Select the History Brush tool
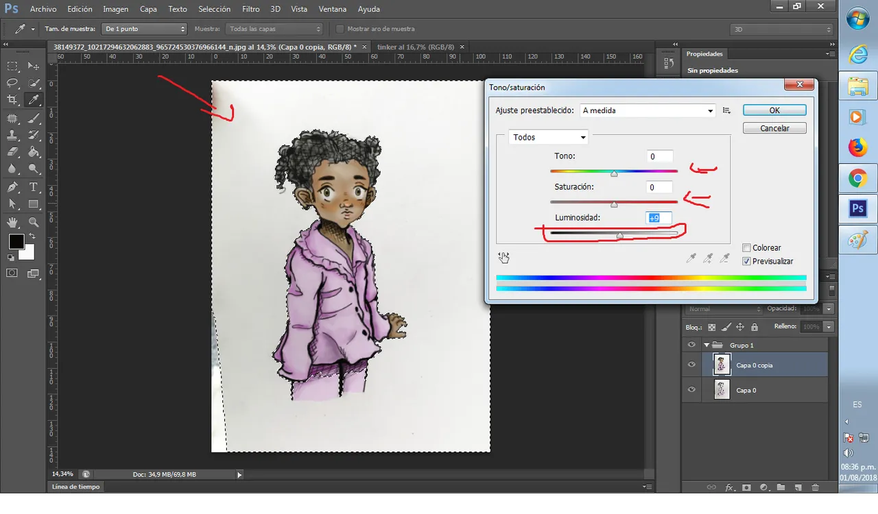The image size is (878, 514). tap(33, 135)
